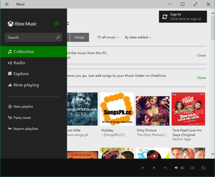Open the Collection section
Image resolution: width=215 pixels, height=177 pixels.
(34, 52)
